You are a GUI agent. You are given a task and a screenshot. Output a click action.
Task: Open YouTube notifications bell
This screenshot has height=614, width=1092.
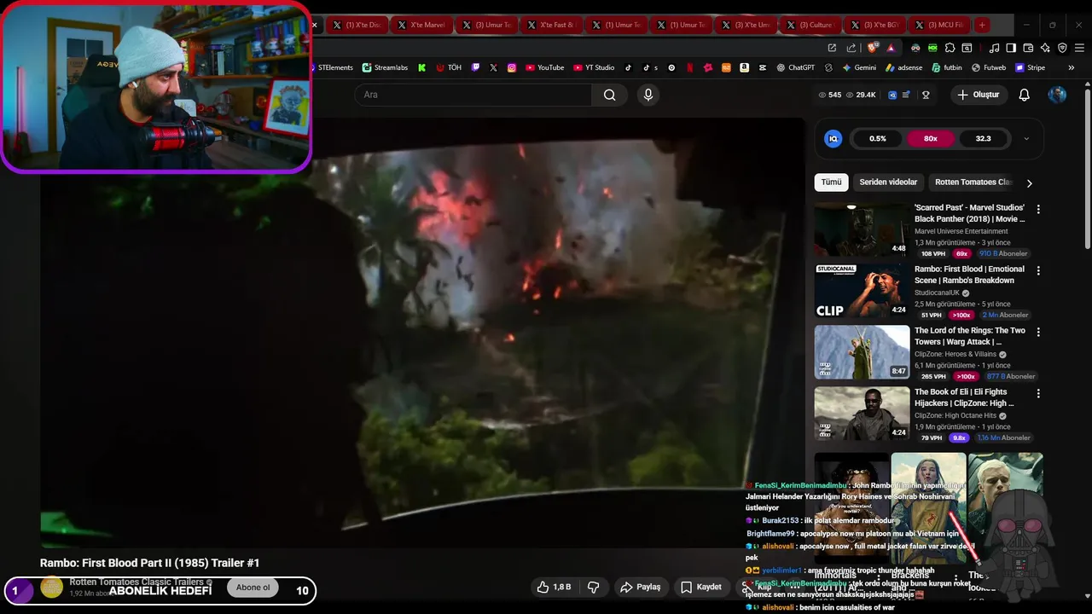tap(1025, 95)
